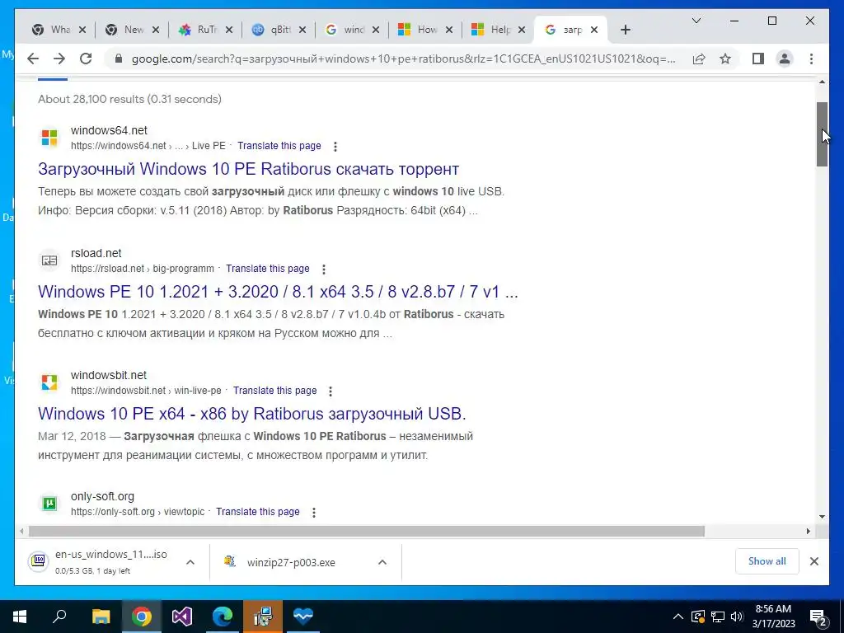Toggle Chrome side panel
The width and height of the screenshot is (844, 633).
point(758,59)
